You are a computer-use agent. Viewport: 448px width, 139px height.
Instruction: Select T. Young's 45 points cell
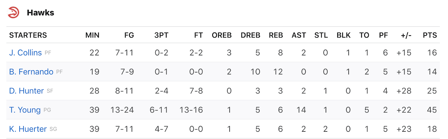(432, 110)
